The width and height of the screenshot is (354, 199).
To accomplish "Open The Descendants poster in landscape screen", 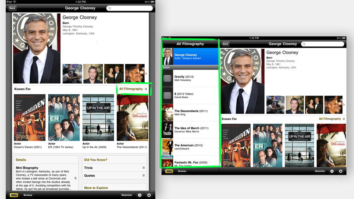I will (331, 145).
